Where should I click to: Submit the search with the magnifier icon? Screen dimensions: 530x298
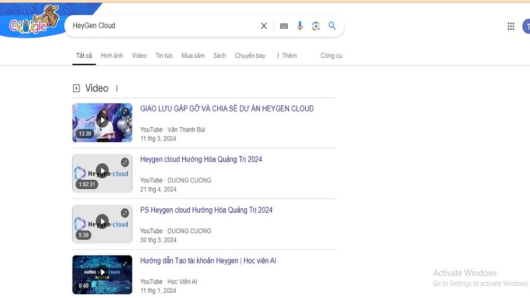pyautogui.click(x=332, y=25)
